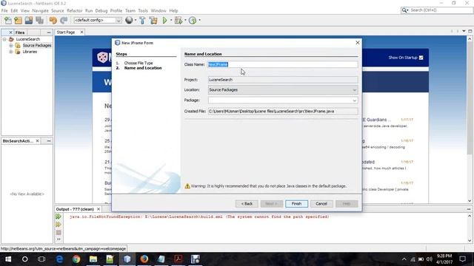Open Firefox from the taskbar
The width and height of the screenshot is (474, 266).
pos(144,259)
